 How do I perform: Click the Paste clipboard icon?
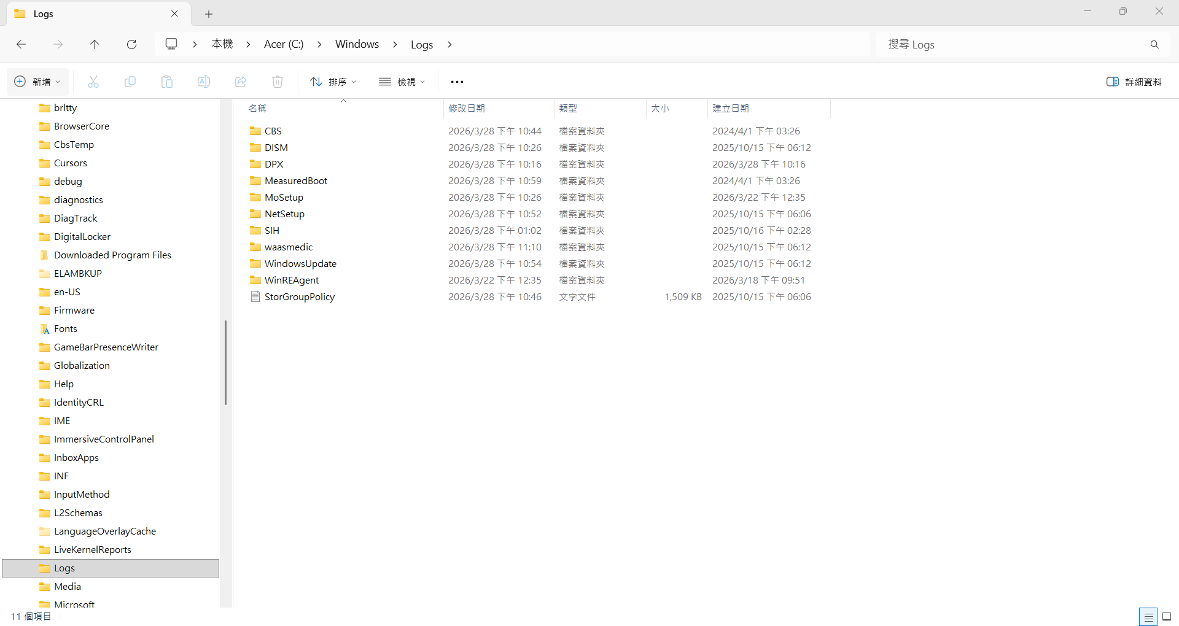pyautogui.click(x=167, y=82)
